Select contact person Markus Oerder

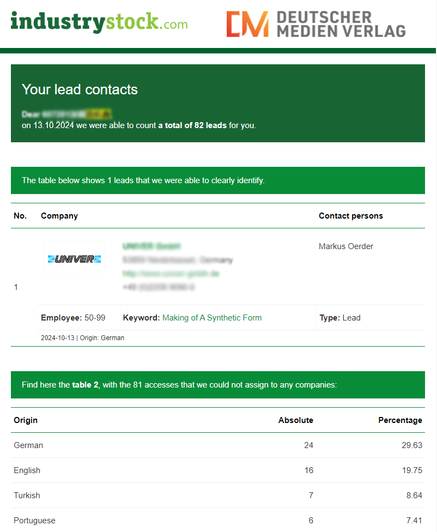(346, 246)
